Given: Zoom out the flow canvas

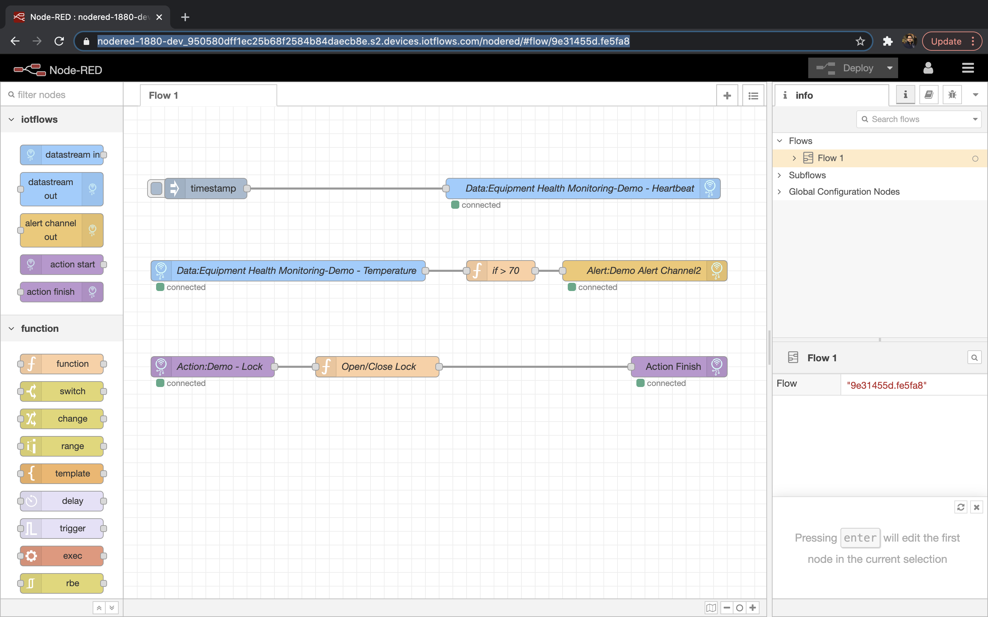Looking at the screenshot, I should pyautogui.click(x=727, y=608).
